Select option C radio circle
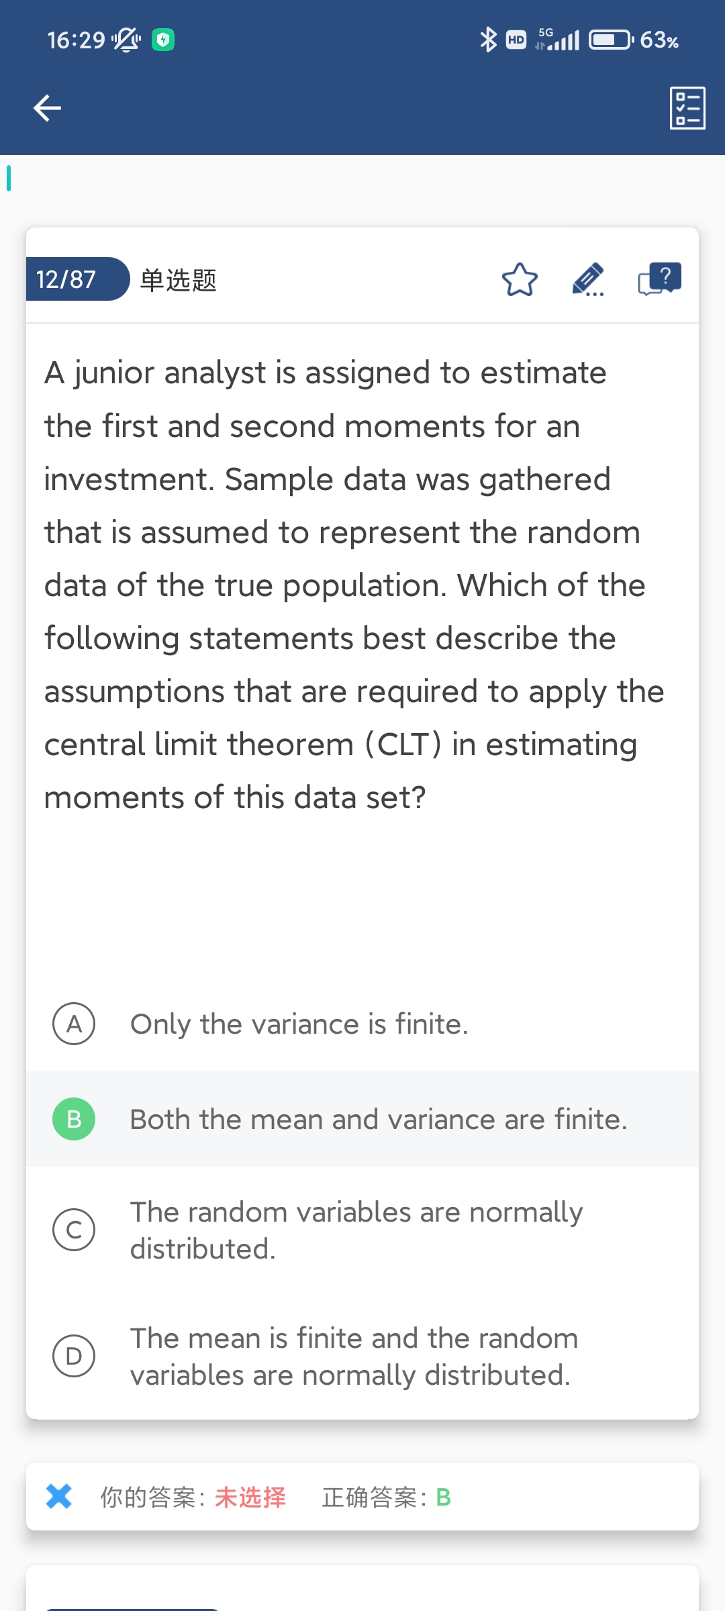The width and height of the screenshot is (725, 1611). pyautogui.click(x=74, y=1230)
